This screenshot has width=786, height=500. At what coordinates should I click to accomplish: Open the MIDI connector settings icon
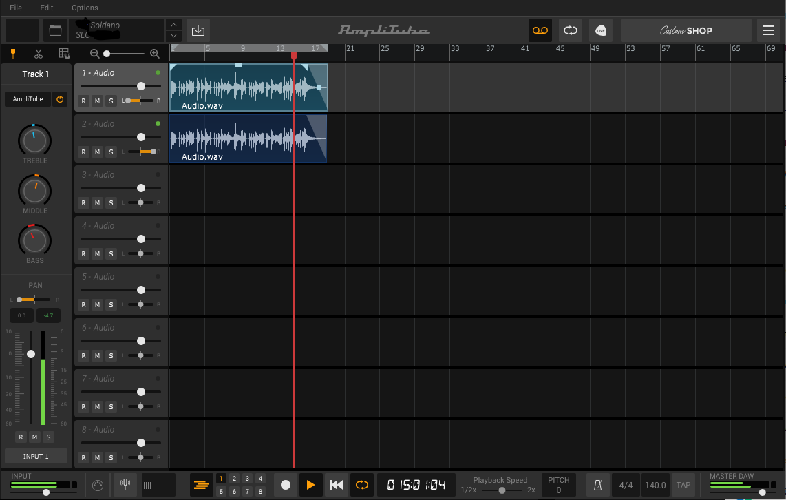(98, 485)
